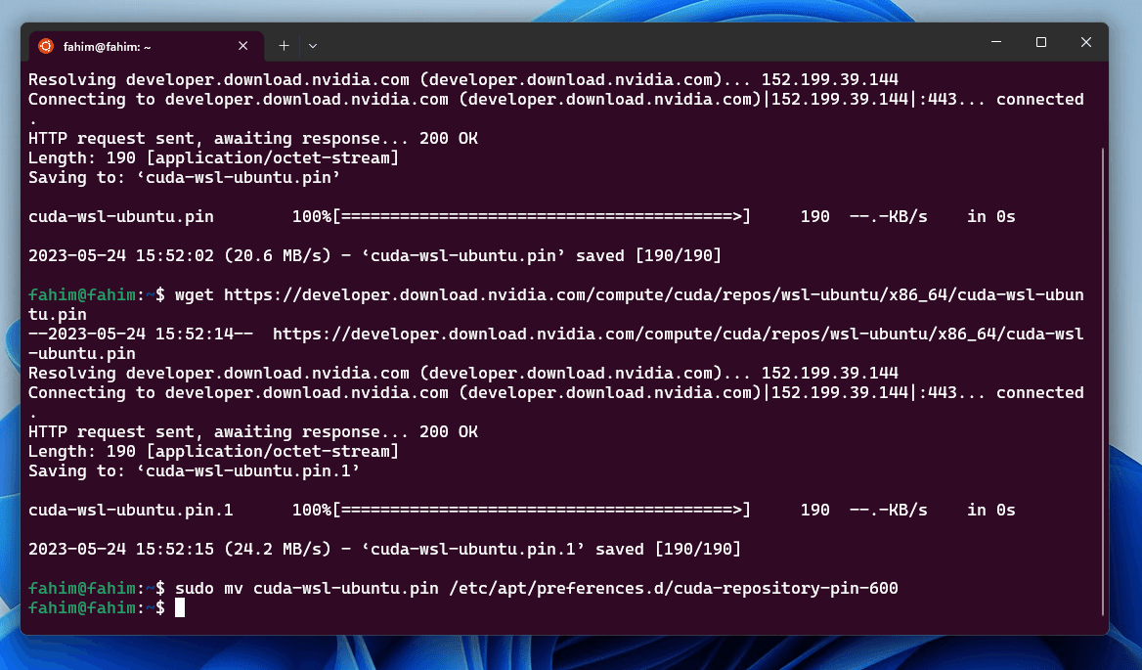Image resolution: width=1142 pixels, height=670 pixels.
Task: Click the cuda-wsl-ubuntu.pin.1 download progress bar
Action: [x=541, y=510]
